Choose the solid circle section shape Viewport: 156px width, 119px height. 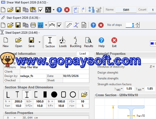pos(54,94)
